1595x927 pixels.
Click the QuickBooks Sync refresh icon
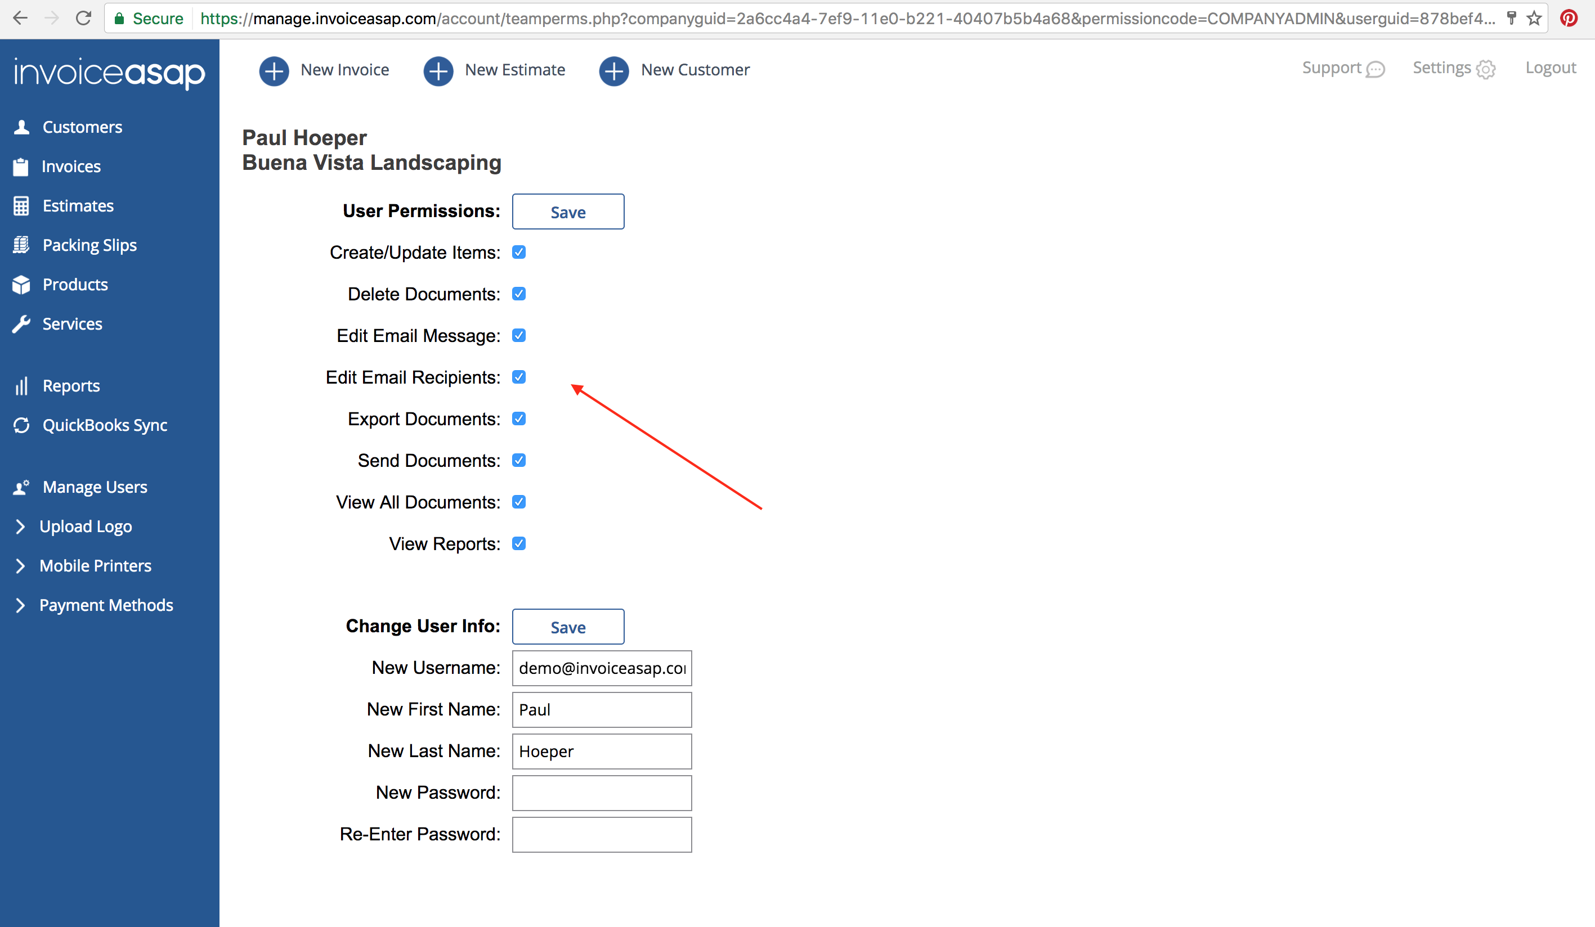coord(21,425)
